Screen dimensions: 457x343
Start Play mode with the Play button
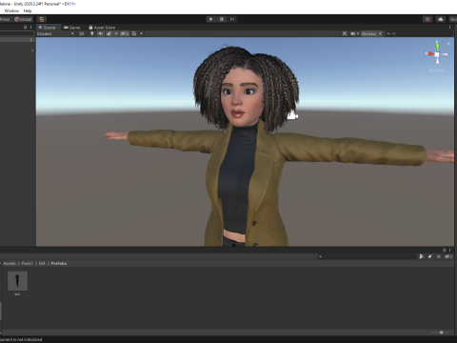pos(210,19)
